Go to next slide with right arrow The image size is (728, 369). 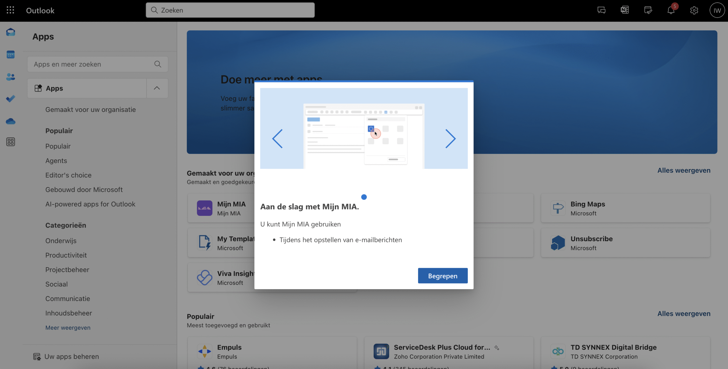tap(450, 139)
